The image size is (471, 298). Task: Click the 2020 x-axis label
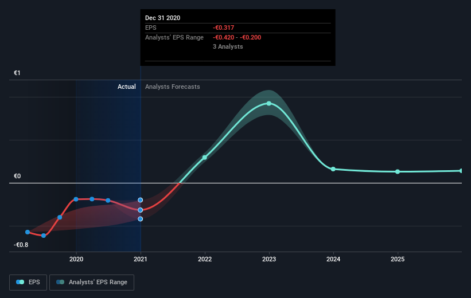[x=76, y=259]
